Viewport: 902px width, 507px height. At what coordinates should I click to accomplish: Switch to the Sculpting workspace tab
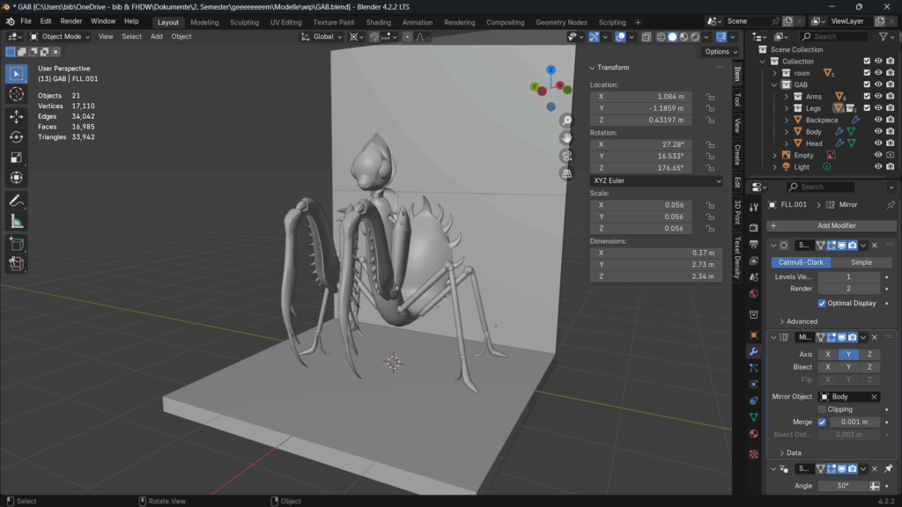tap(244, 22)
